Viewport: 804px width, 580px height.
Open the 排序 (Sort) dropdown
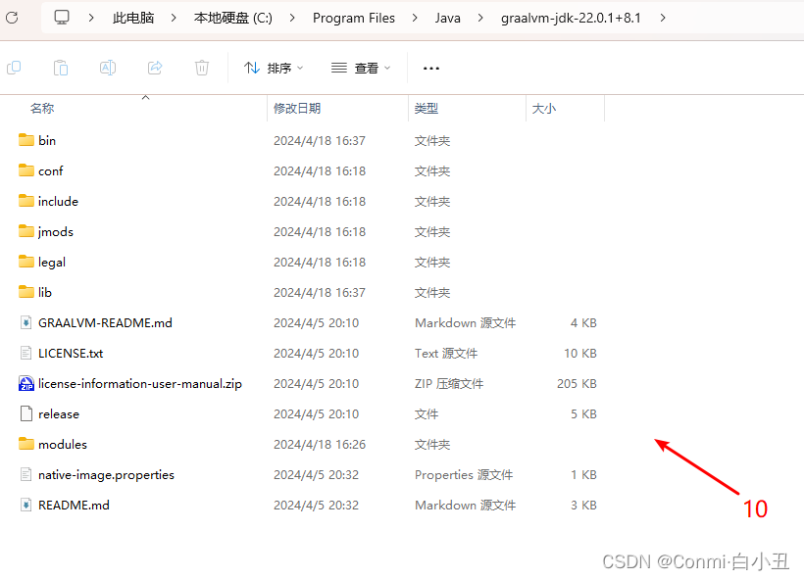click(272, 67)
